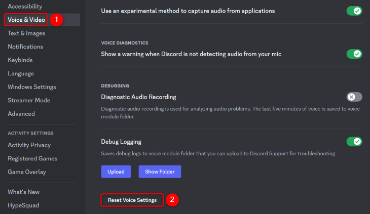
Task: Select Language settings
Action: (21, 73)
